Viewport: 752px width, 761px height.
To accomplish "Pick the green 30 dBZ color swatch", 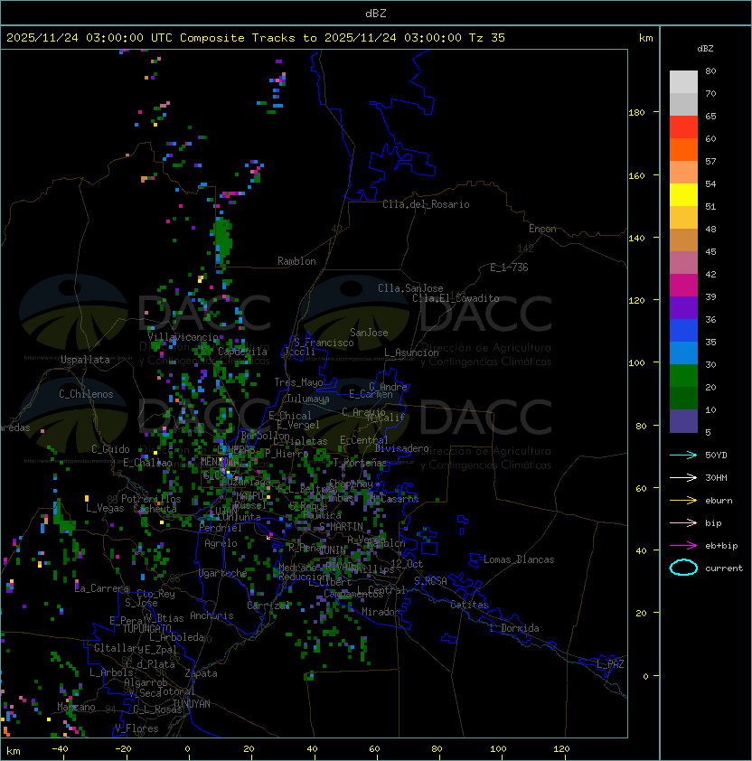I will (683, 376).
